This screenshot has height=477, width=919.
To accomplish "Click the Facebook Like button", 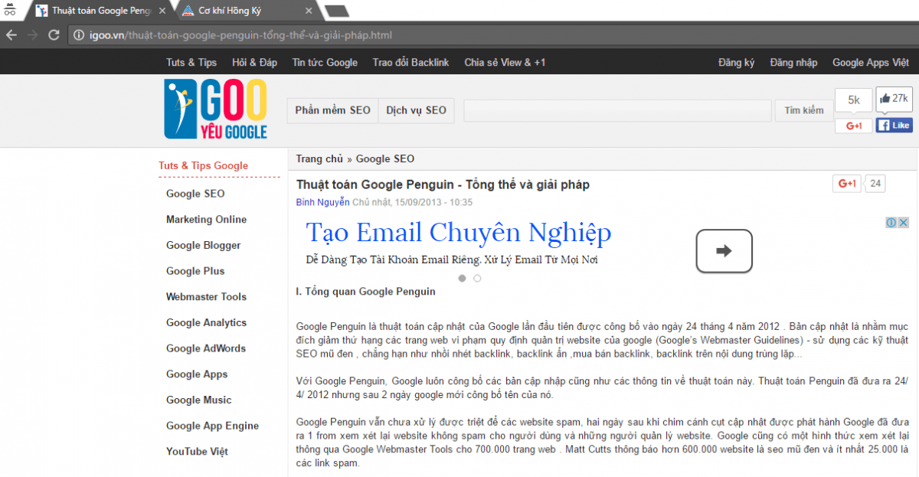I will coord(894,125).
